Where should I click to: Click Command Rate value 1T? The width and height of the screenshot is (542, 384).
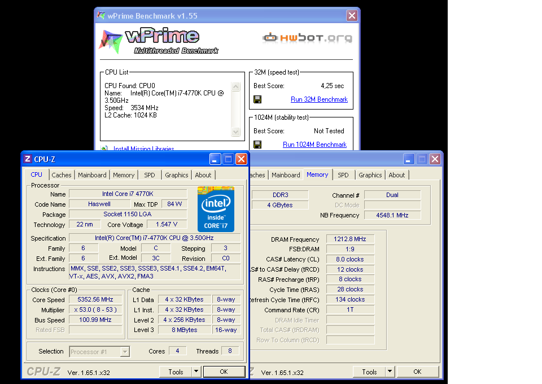coord(350,310)
